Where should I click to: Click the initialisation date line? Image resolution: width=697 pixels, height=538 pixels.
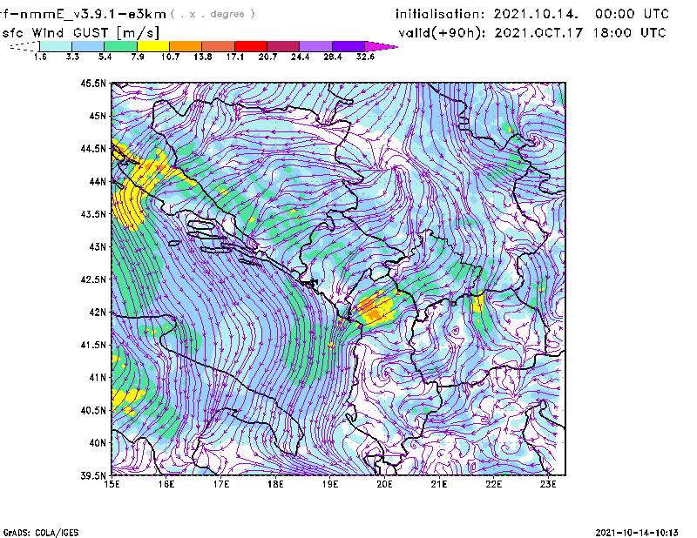coord(532,14)
